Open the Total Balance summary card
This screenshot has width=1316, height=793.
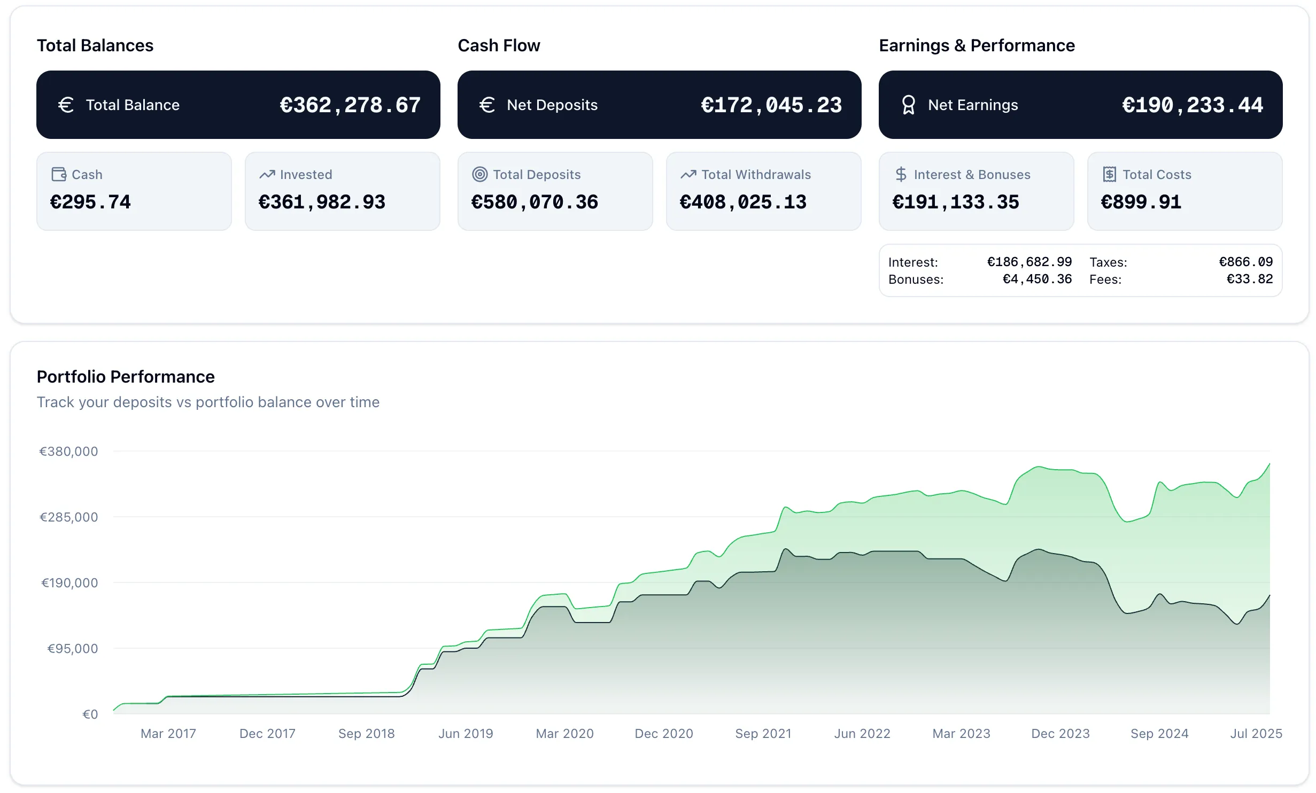238,105
